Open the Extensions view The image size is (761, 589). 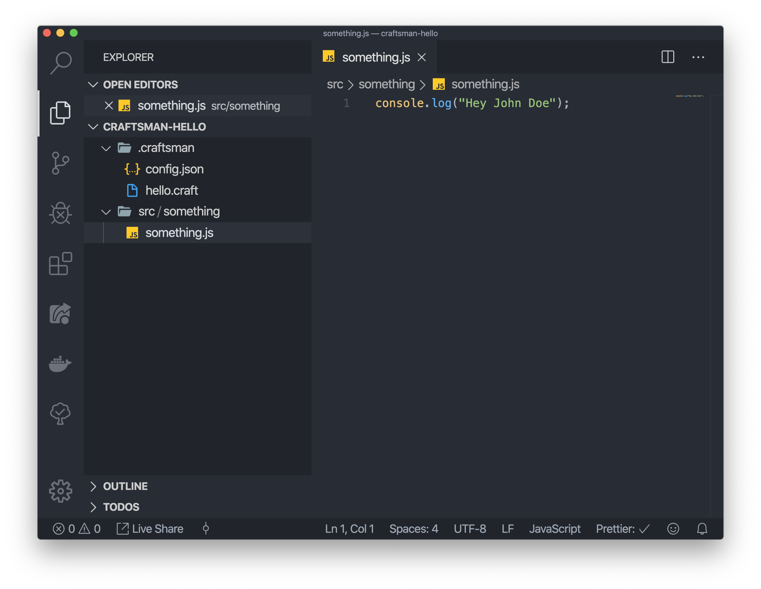pos(60,263)
